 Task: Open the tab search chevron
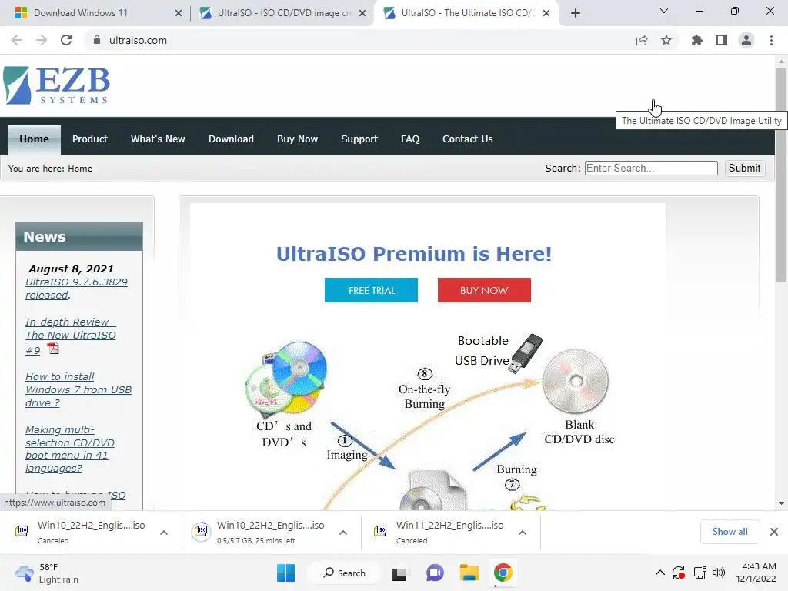pos(664,11)
